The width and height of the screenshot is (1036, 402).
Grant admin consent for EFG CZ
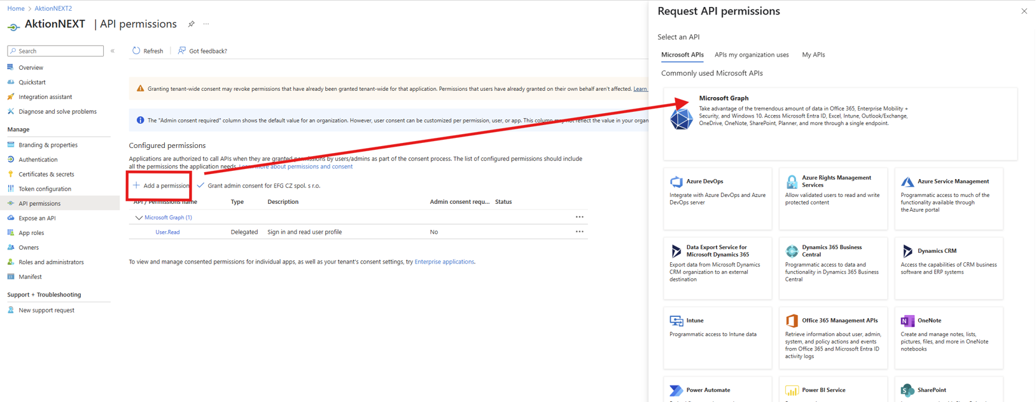click(x=258, y=185)
